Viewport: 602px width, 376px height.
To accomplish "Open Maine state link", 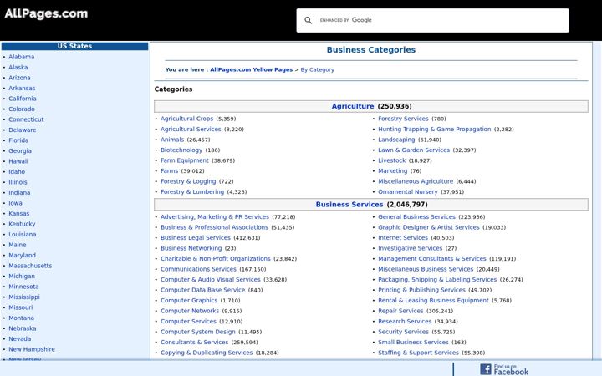I will (18, 245).
